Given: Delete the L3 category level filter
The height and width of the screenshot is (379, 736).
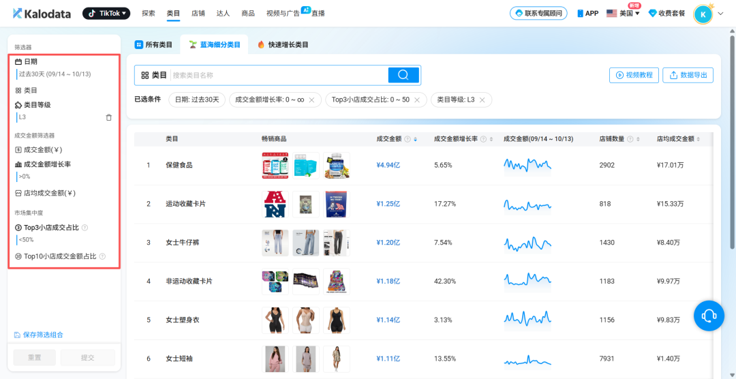Looking at the screenshot, I should (109, 117).
